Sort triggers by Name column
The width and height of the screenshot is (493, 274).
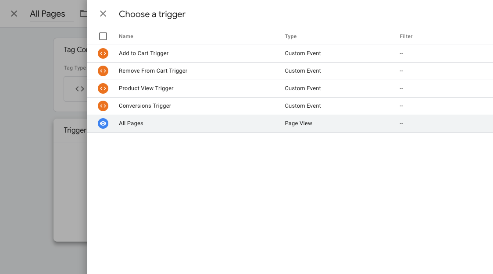click(x=126, y=36)
